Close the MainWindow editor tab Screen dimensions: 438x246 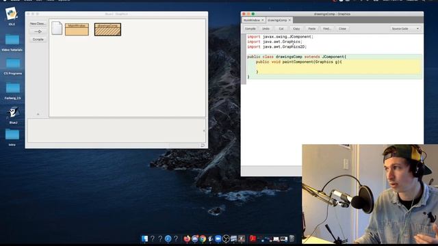coord(263,20)
